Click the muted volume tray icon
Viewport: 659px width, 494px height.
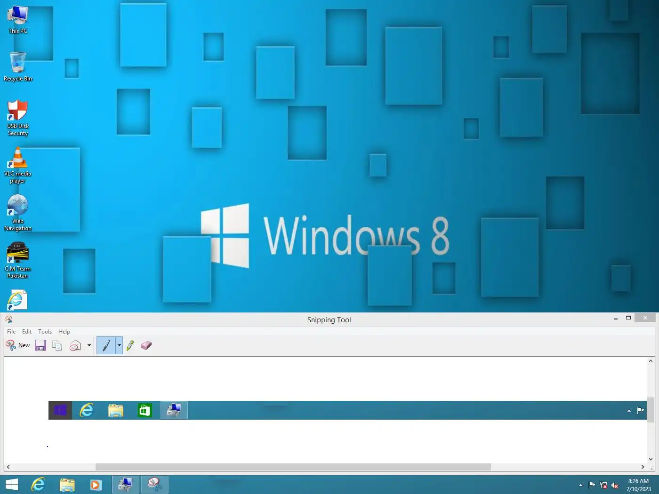(615, 485)
